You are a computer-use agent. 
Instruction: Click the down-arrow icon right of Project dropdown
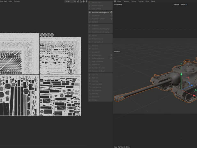[x=86, y=1]
